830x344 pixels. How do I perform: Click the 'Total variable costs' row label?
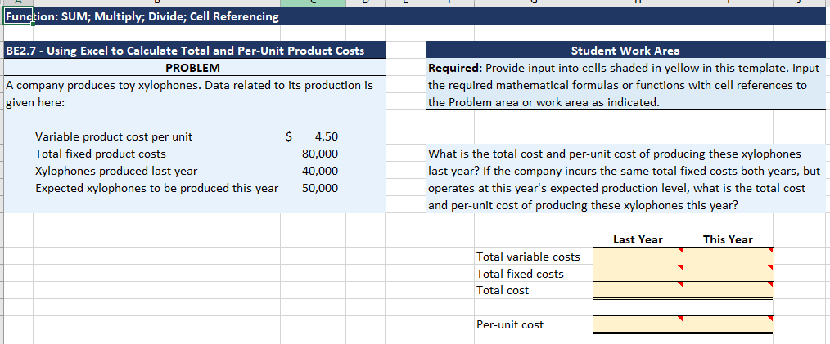click(528, 257)
